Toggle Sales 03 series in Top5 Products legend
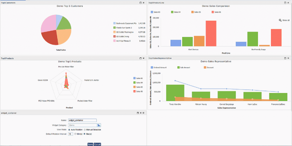 pyautogui.click(x=135, y=78)
